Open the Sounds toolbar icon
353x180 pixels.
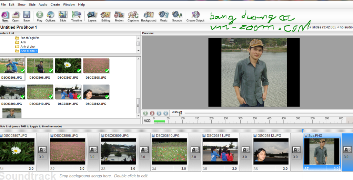tap(177, 16)
